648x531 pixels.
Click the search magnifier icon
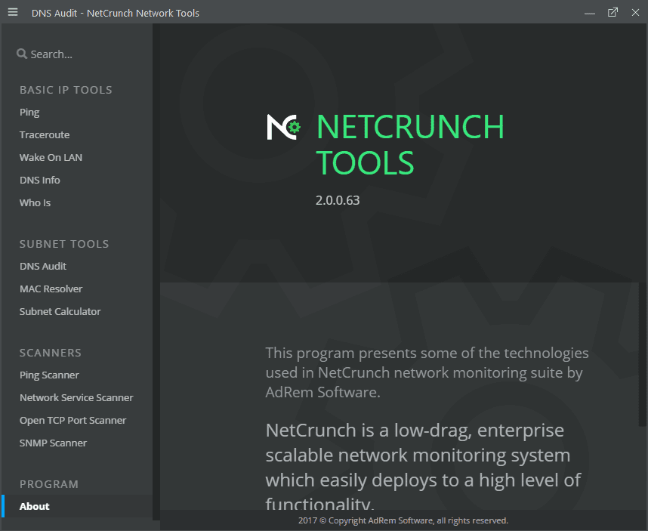21,54
